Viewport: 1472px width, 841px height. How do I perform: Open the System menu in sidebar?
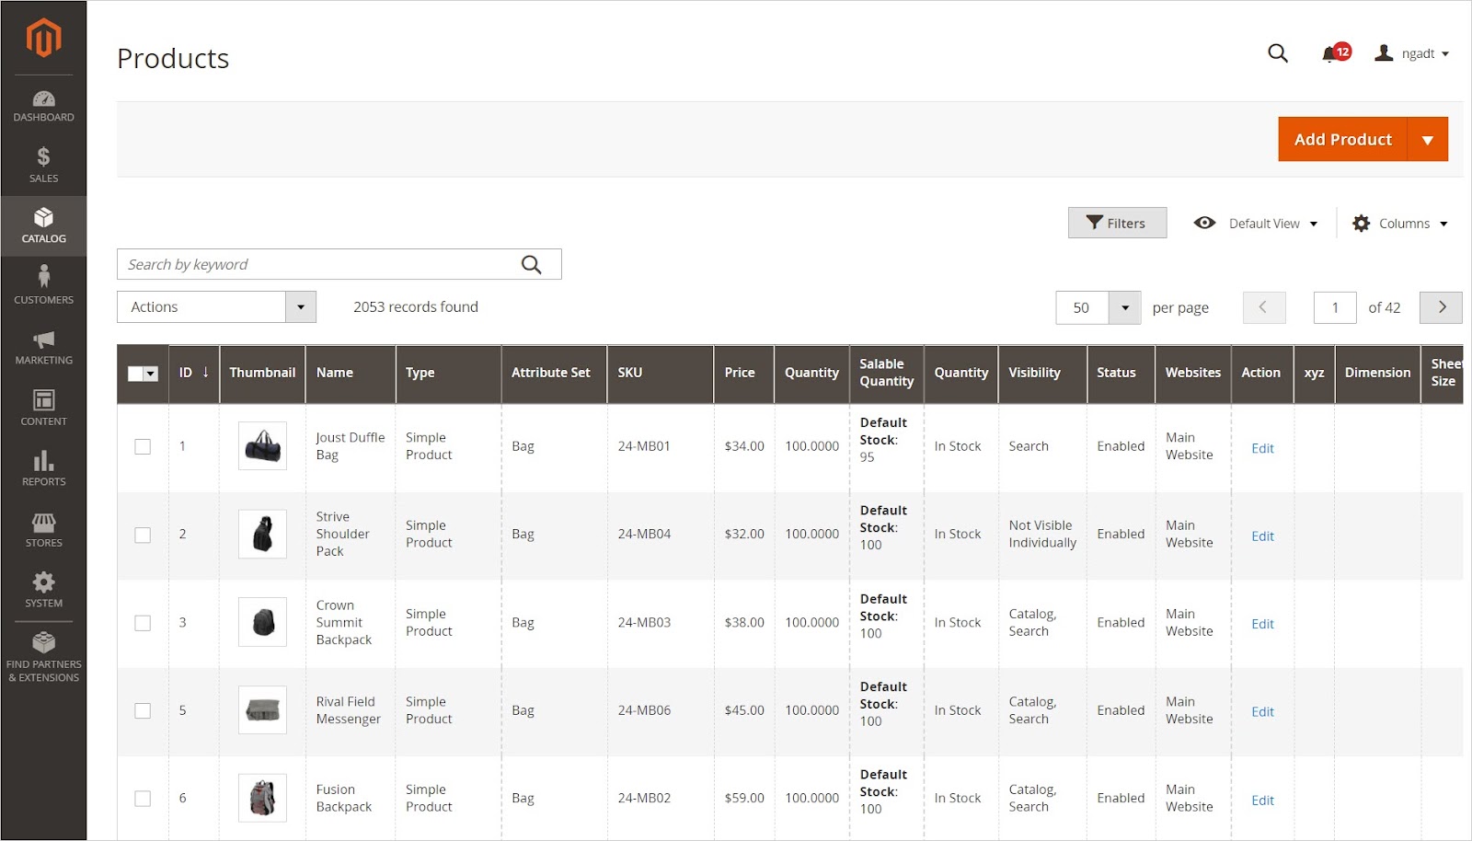point(43,590)
